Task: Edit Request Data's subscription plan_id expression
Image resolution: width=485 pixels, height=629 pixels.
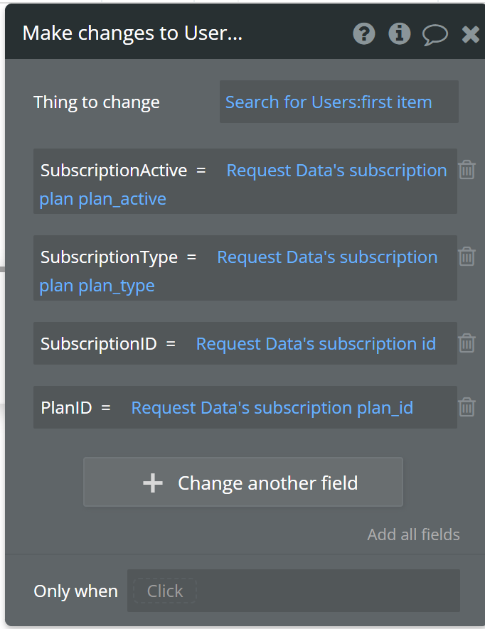Action: [x=272, y=408]
